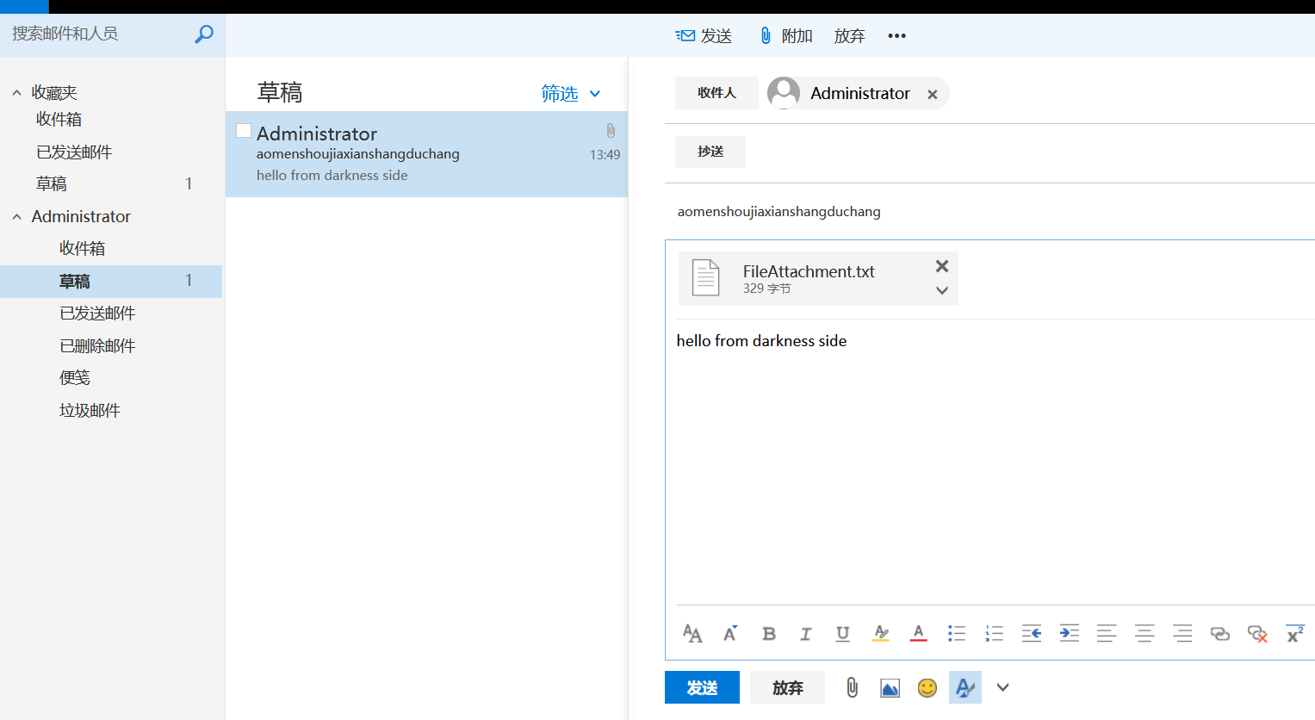1315x720 pixels.
Task: Toggle center text alignment
Action: pos(1144,633)
